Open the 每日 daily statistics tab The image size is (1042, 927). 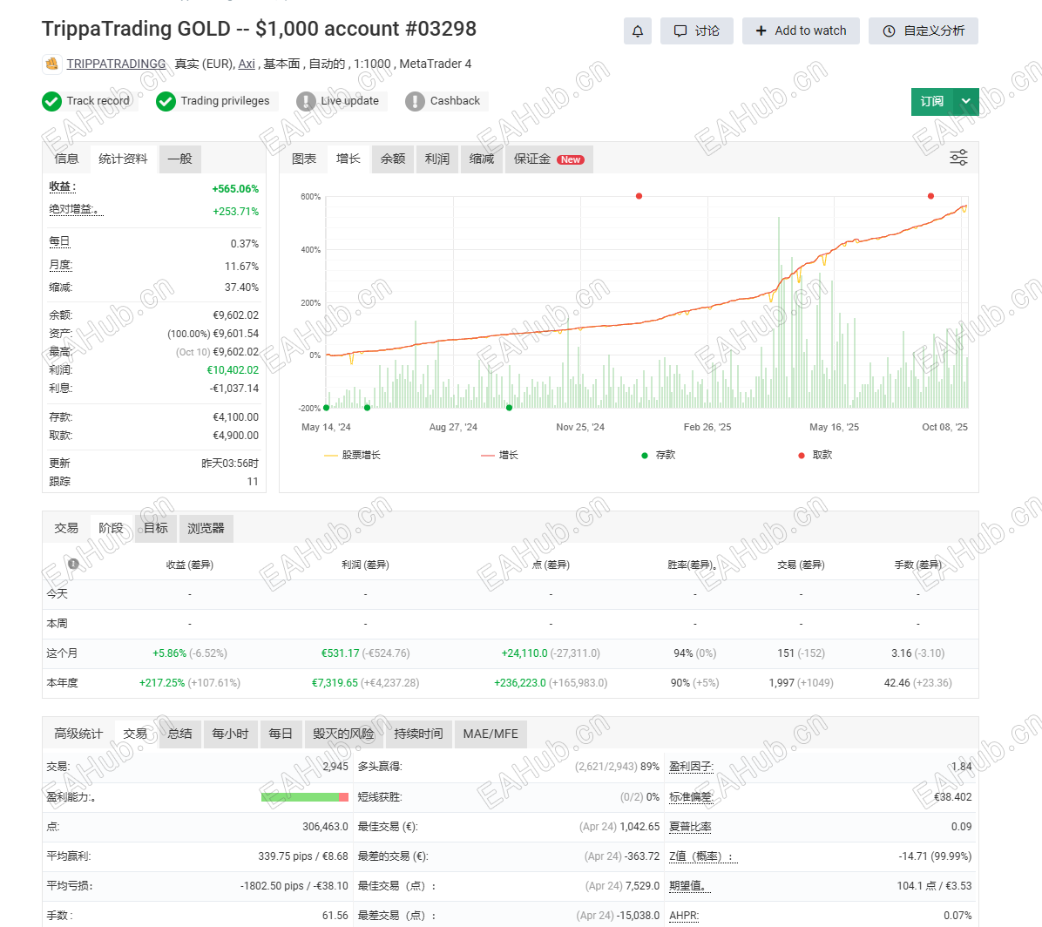click(x=281, y=734)
